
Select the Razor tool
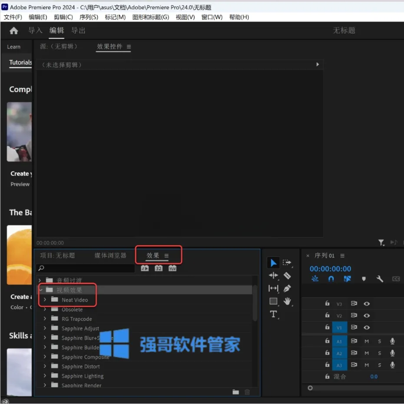(287, 276)
